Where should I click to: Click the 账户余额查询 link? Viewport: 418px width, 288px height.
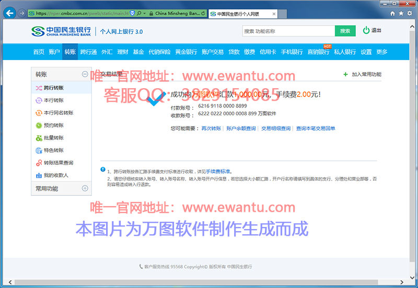coord(241,128)
